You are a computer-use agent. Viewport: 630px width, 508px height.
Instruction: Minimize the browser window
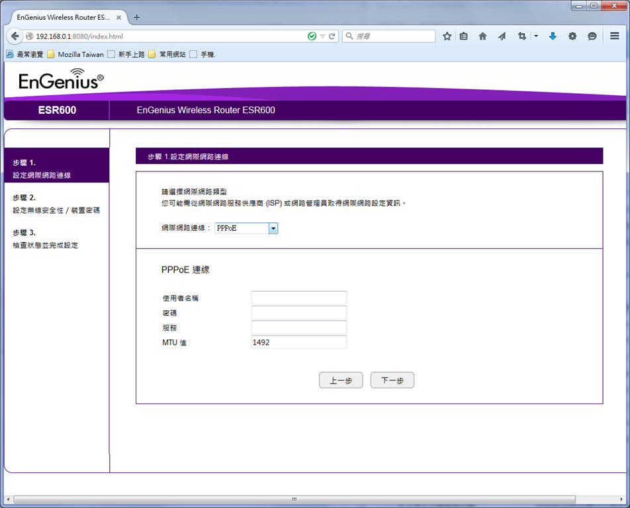[579, 5]
